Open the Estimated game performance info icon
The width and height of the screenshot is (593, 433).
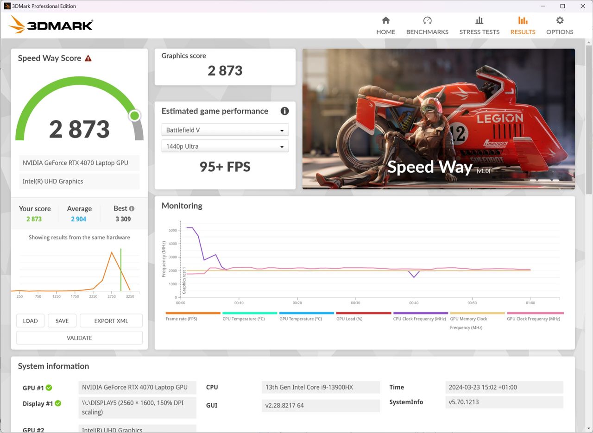pyautogui.click(x=284, y=111)
